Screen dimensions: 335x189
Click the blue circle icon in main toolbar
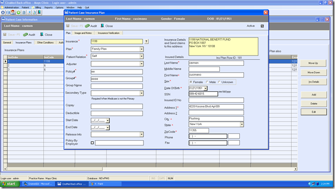pyautogui.click(x=3, y=12)
